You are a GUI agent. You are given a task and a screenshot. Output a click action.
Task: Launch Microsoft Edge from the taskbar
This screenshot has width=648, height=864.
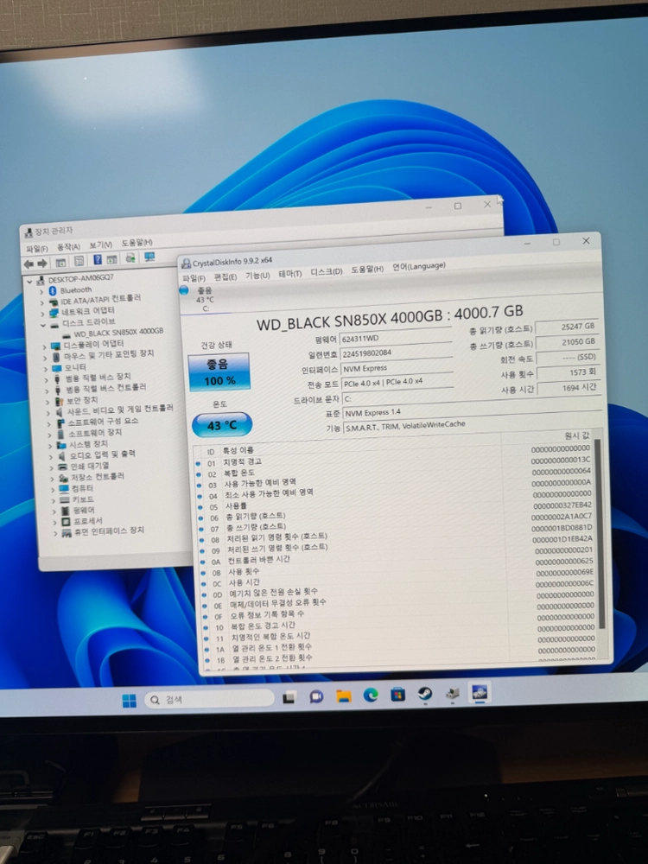pos(371,696)
